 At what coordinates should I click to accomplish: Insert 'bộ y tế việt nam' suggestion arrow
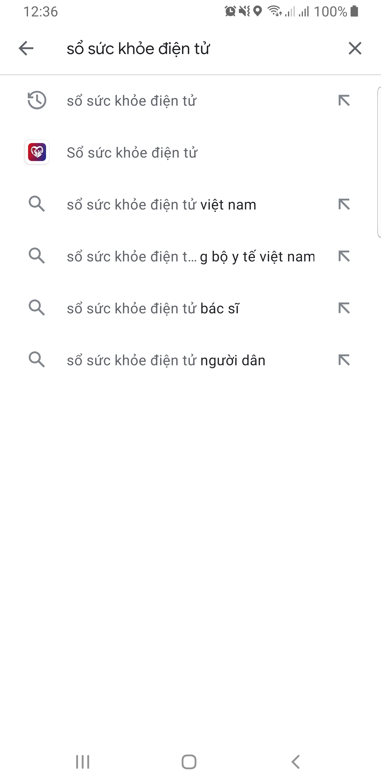coord(344,256)
